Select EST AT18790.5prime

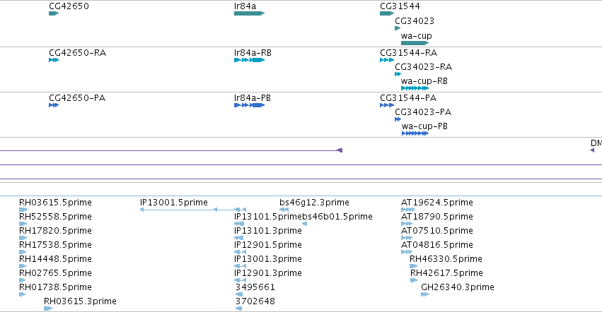[x=437, y=217]
